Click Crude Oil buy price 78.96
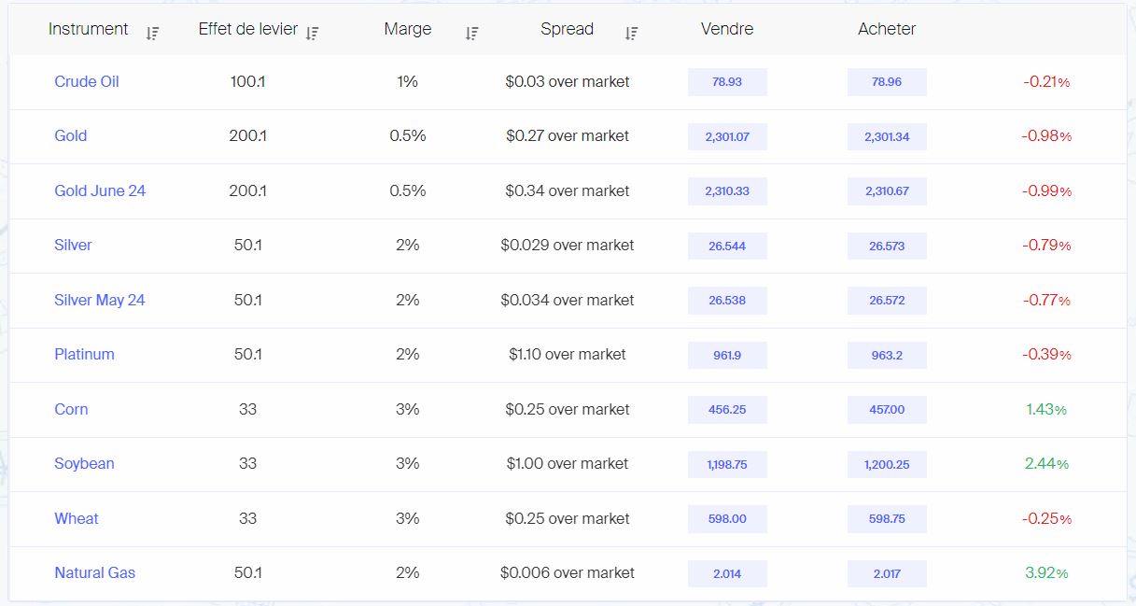The width and height of the screenshot is (1136, 606). pyautogui.click(x=887, y=82)
